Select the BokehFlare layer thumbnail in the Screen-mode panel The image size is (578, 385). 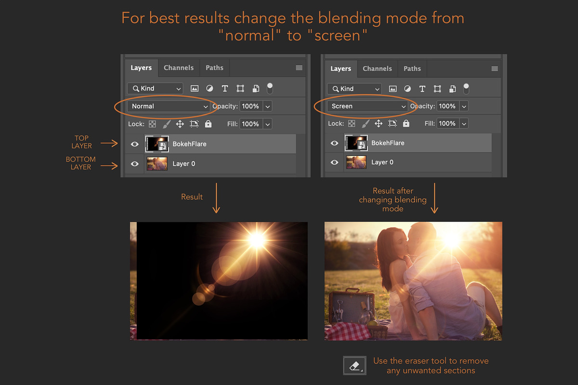pos(355,143)
